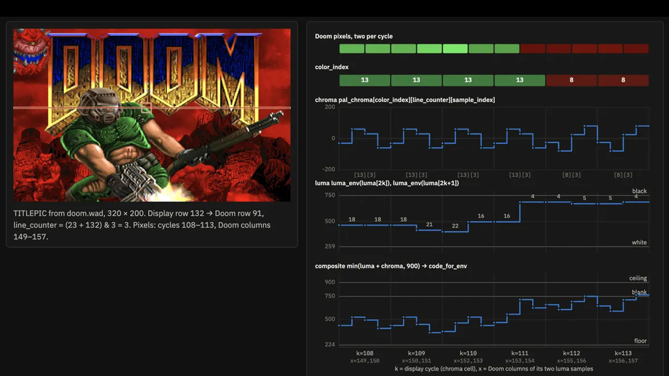Image resolution: width=669 pixels, height=376 pixels.
Task: Click the 224 label on the composite axis
Action: coord(330,345)
